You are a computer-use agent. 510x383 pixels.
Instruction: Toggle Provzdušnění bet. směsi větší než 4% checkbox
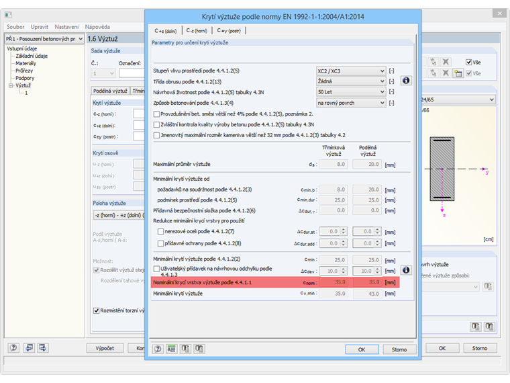[156, 114]
